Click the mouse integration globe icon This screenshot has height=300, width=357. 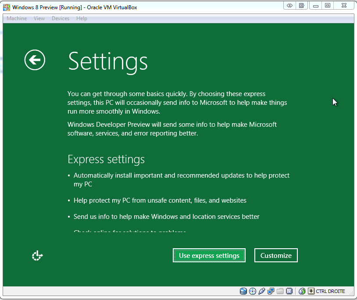click(302, 291)
